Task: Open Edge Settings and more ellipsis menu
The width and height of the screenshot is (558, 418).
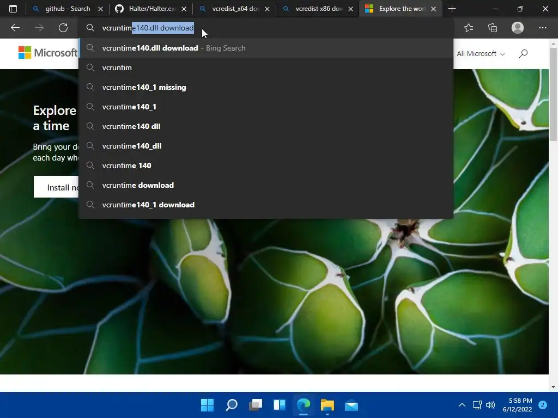Action: click(x=542, y=28)
